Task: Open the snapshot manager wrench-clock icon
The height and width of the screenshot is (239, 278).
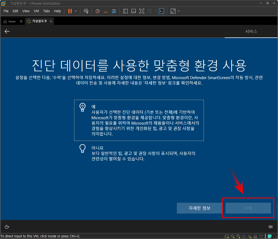Action: (x=114, y=11)
